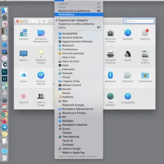Choose Cerca from the menu

[x=79, y=27]
